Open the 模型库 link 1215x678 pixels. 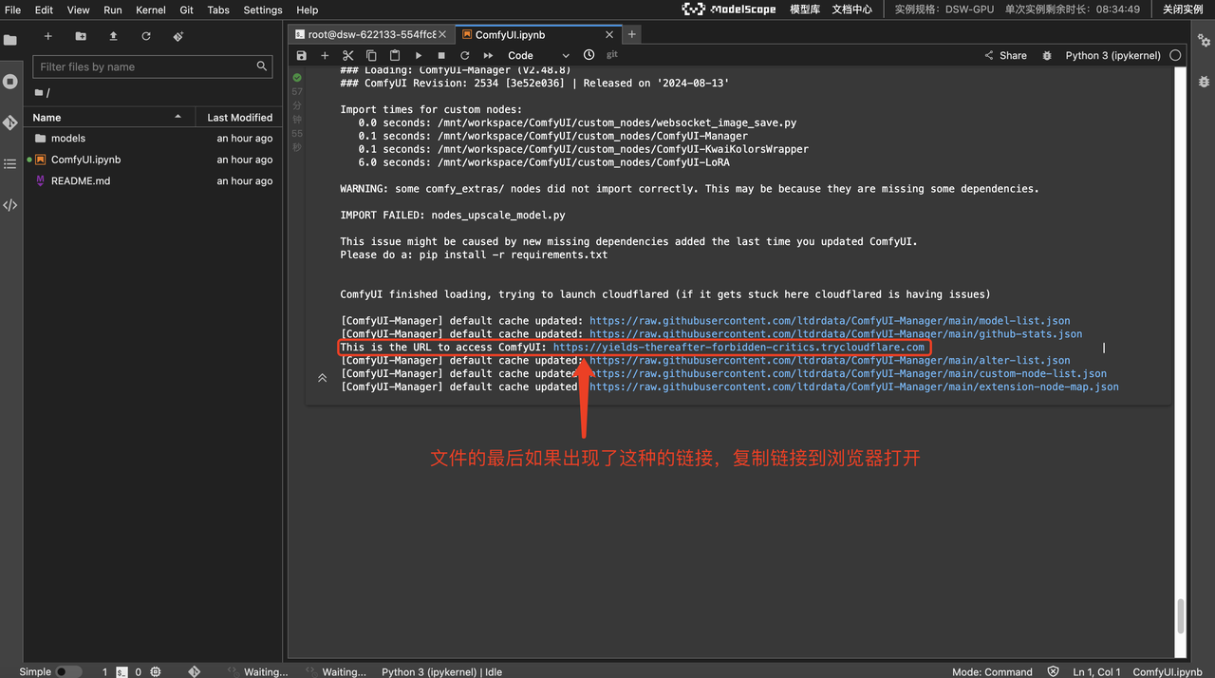point(806,9)
